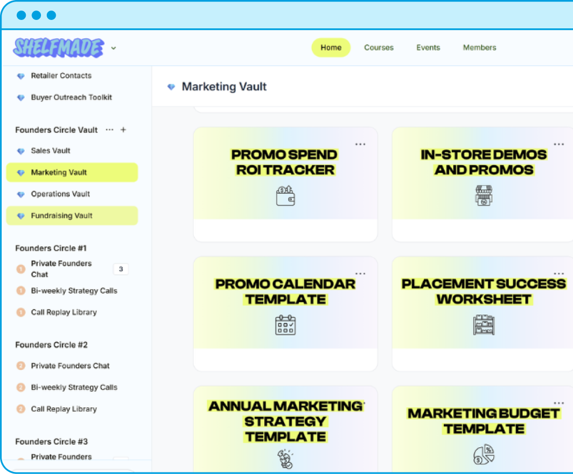Click the calendar icon on Promo Calendar Template
Image resolution: width=573 pixels, height=474 pixels.
(x=285, y=324)
